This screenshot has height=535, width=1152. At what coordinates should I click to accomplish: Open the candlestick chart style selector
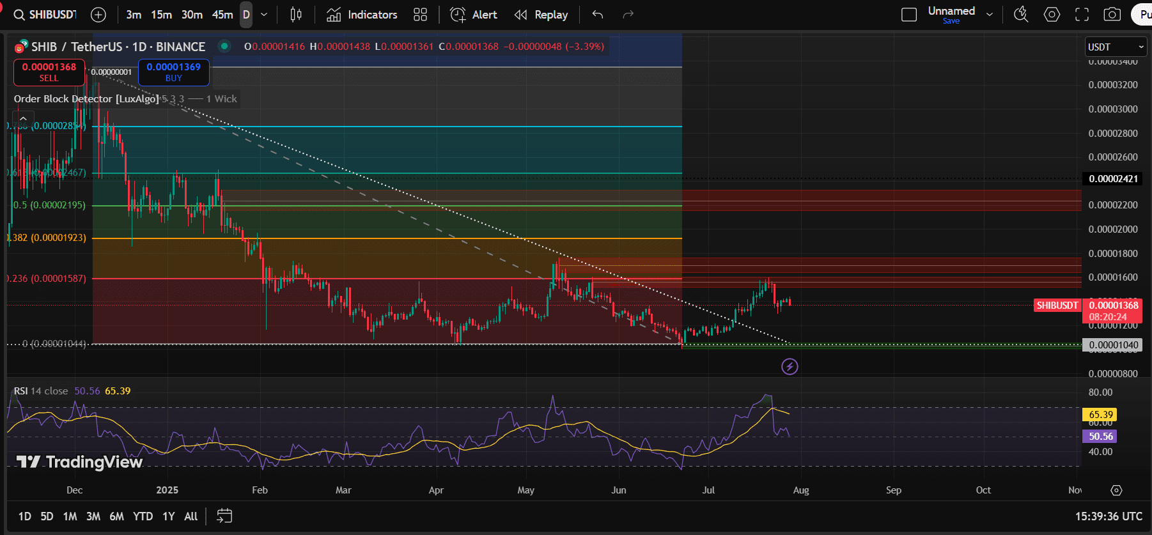click(296, 15)
